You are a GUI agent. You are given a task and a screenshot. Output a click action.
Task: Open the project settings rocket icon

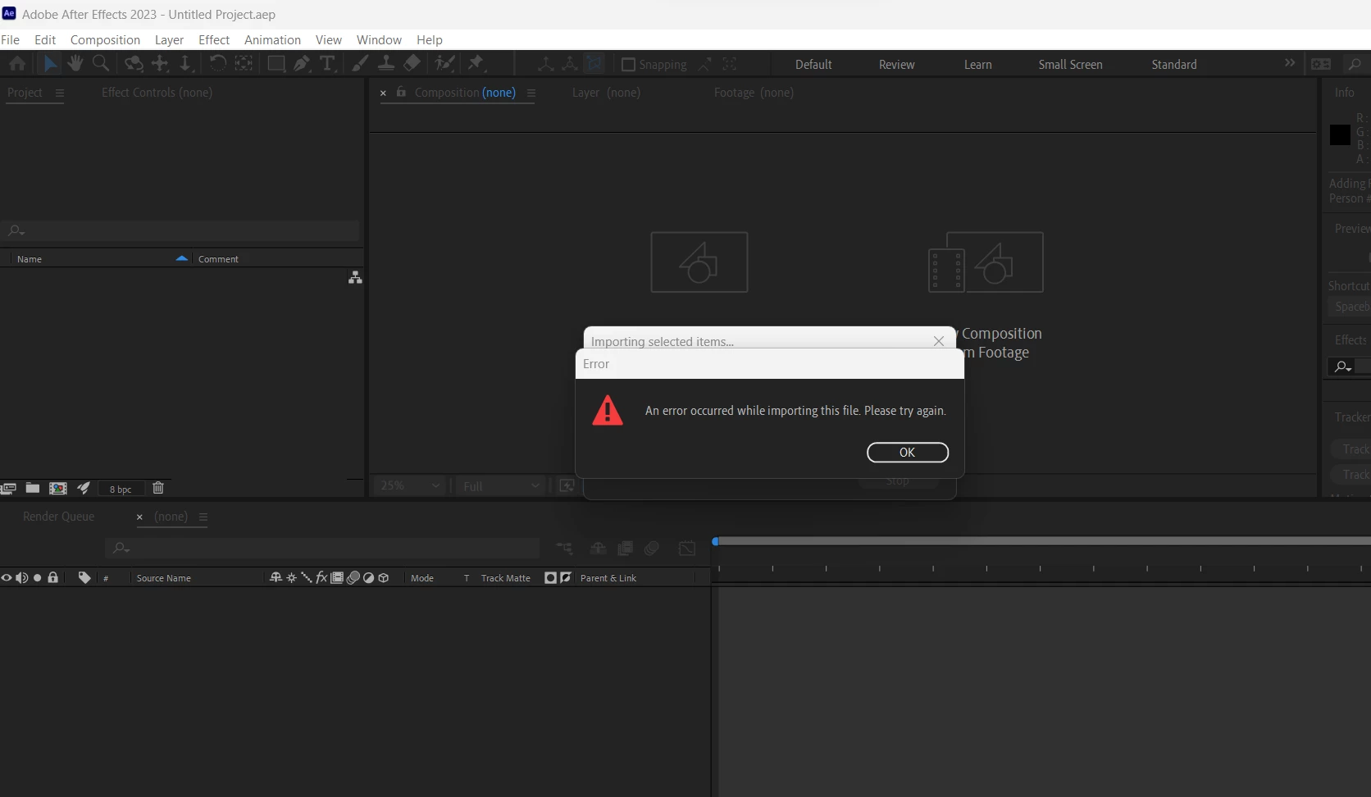(x=84, y=488)
